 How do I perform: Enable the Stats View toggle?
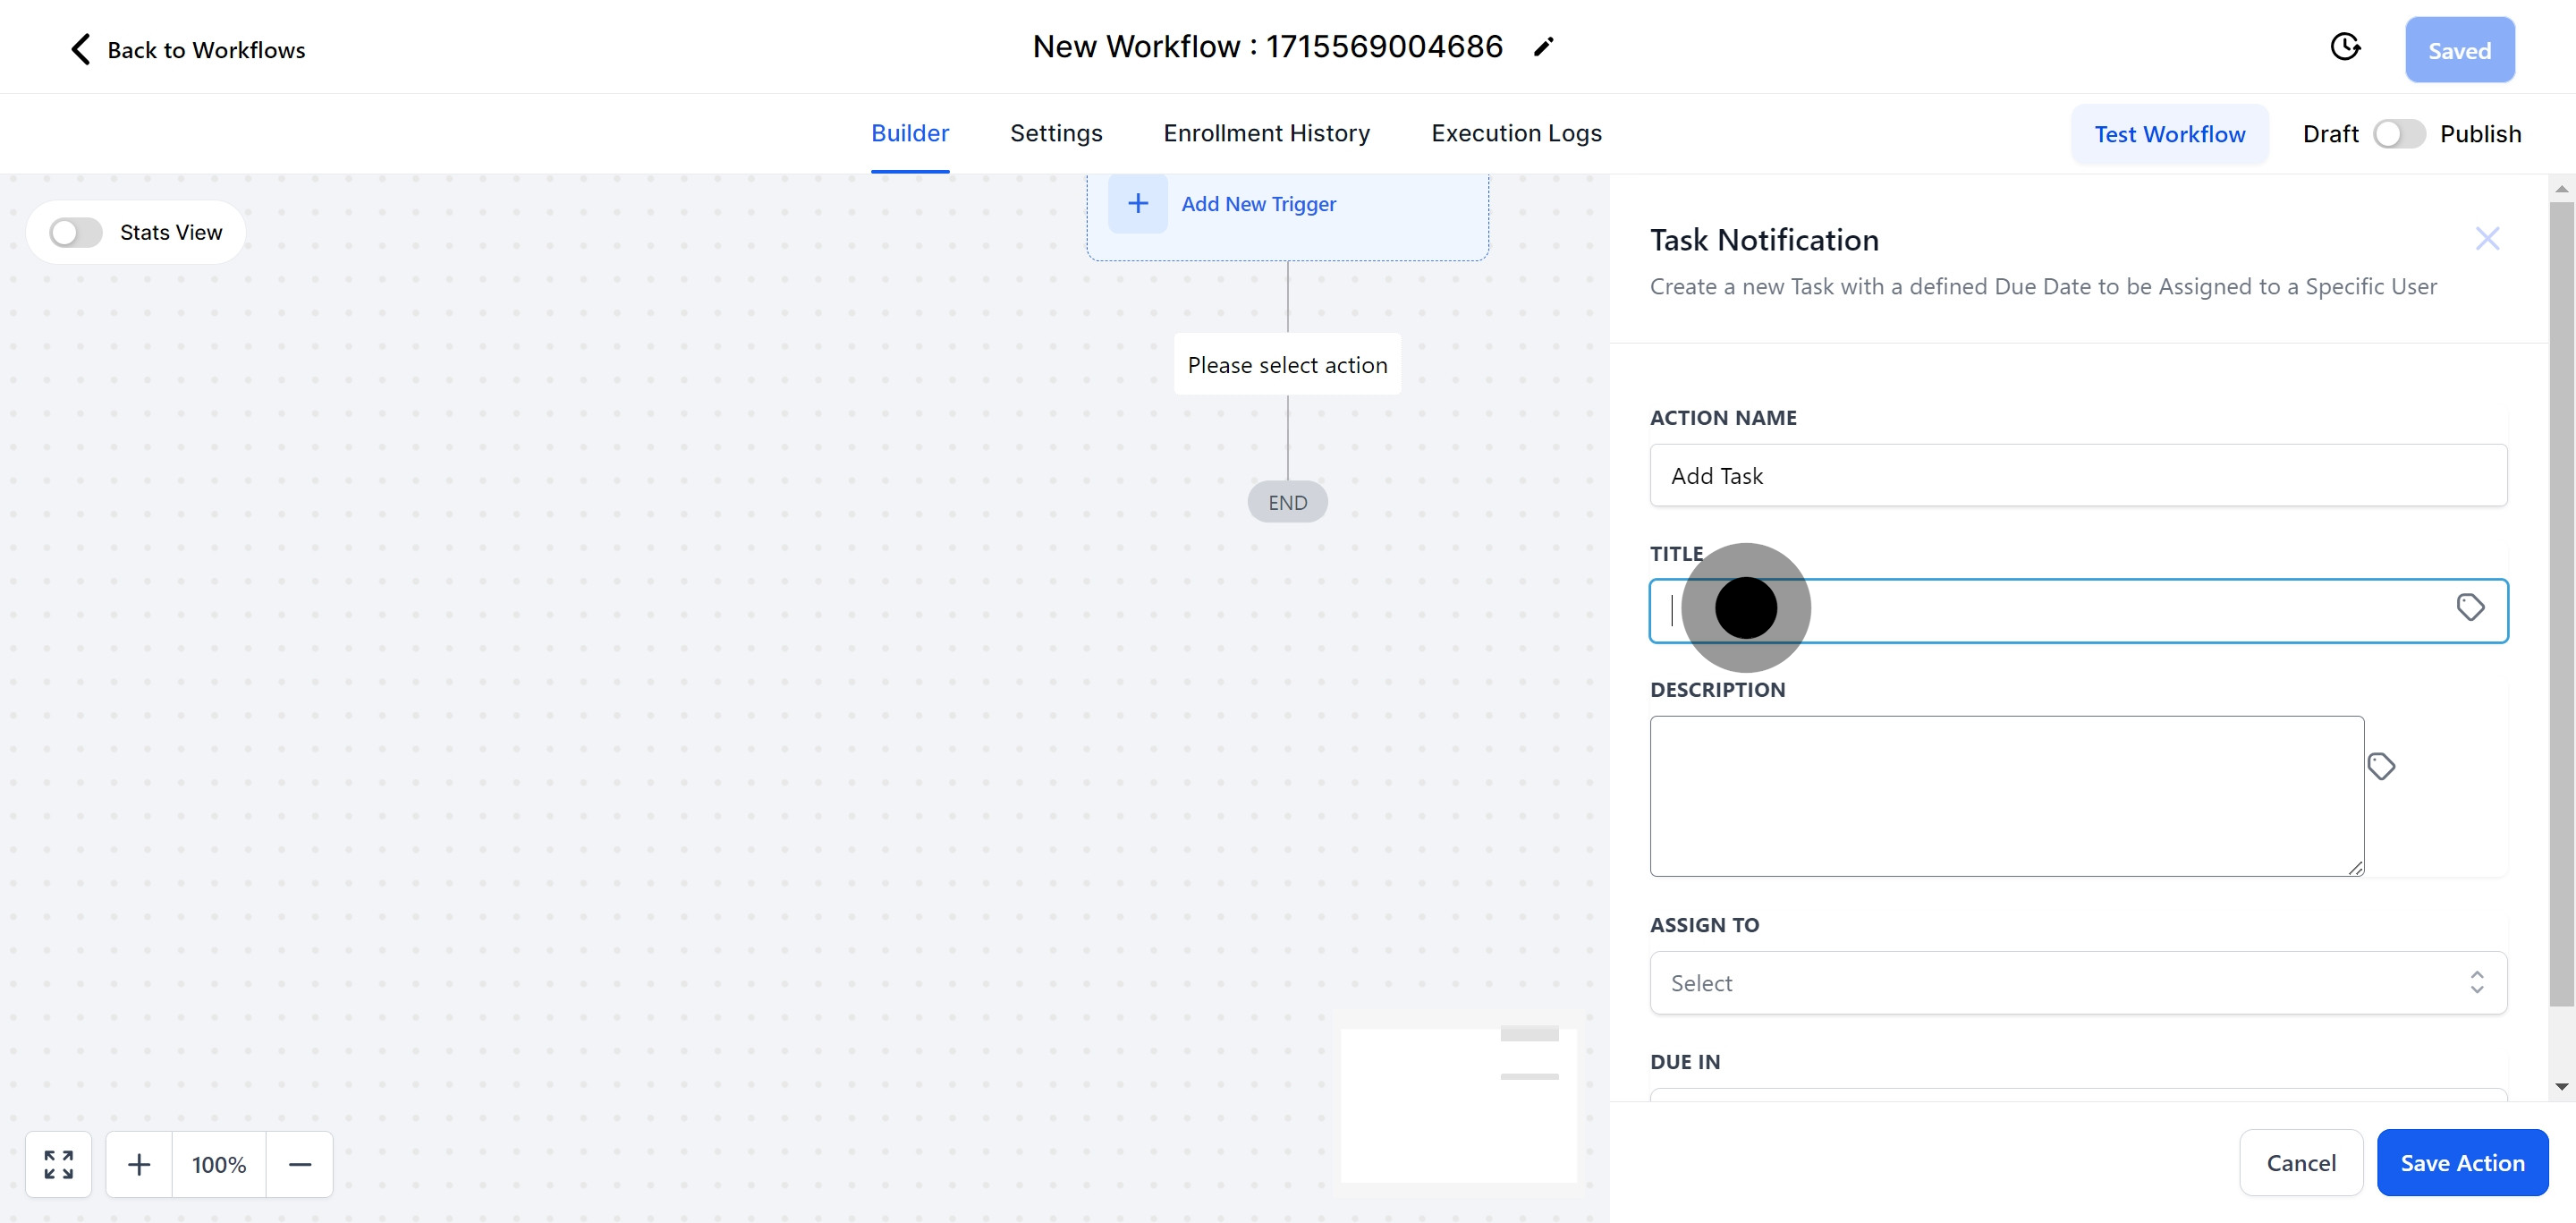76,233
